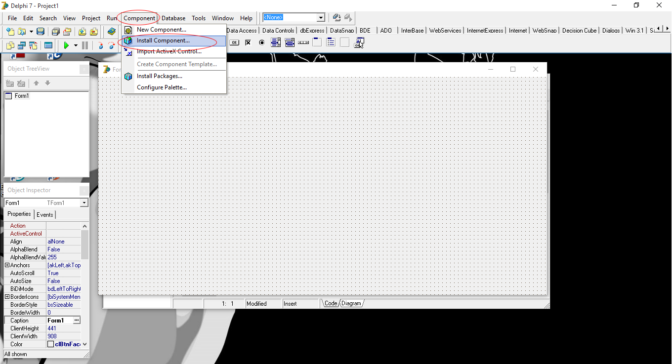Click the Move Up arrow in Object TreeView
672x364 pixels.
pos(37,83)
